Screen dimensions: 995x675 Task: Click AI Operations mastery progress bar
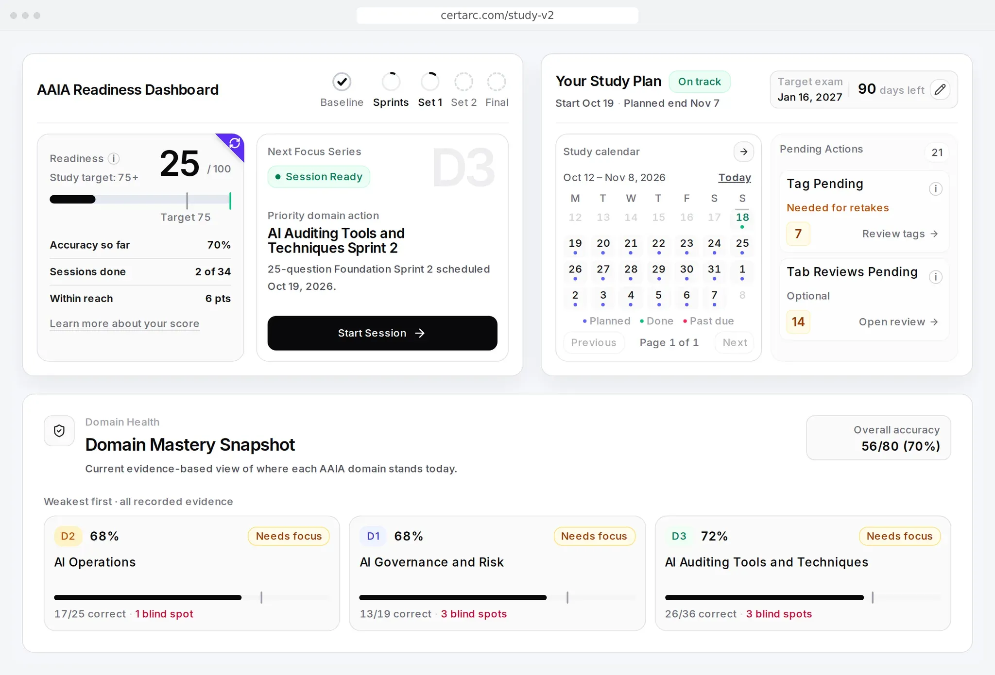point(192,598)
